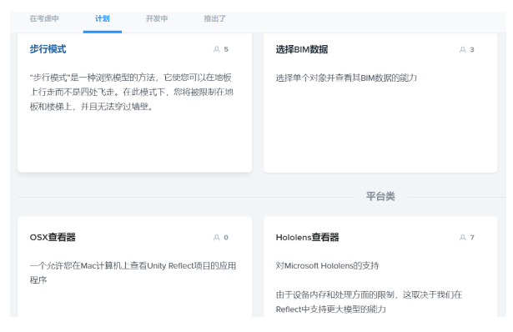Click the vote icon on 选择BIM数据 card
Screen dimensions: 513x332
[462, 50]
